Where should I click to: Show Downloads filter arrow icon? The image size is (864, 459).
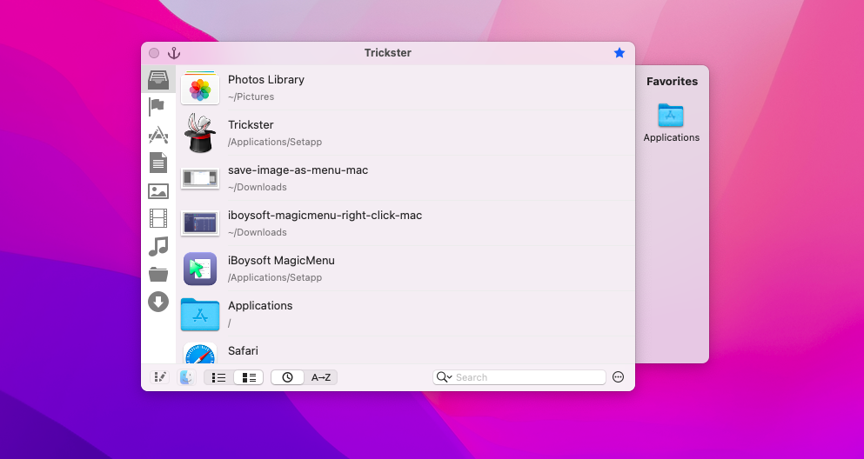click(158, 302)
